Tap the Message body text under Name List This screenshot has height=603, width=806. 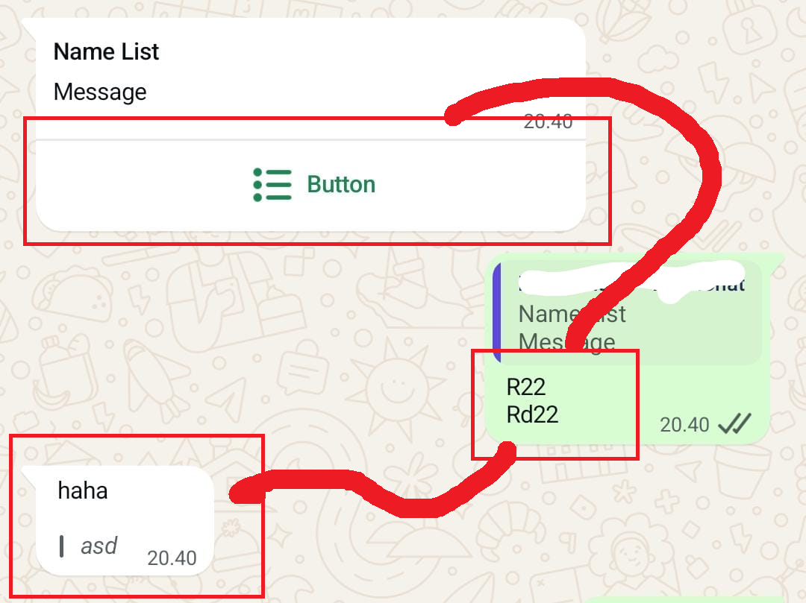pos(100,92)
